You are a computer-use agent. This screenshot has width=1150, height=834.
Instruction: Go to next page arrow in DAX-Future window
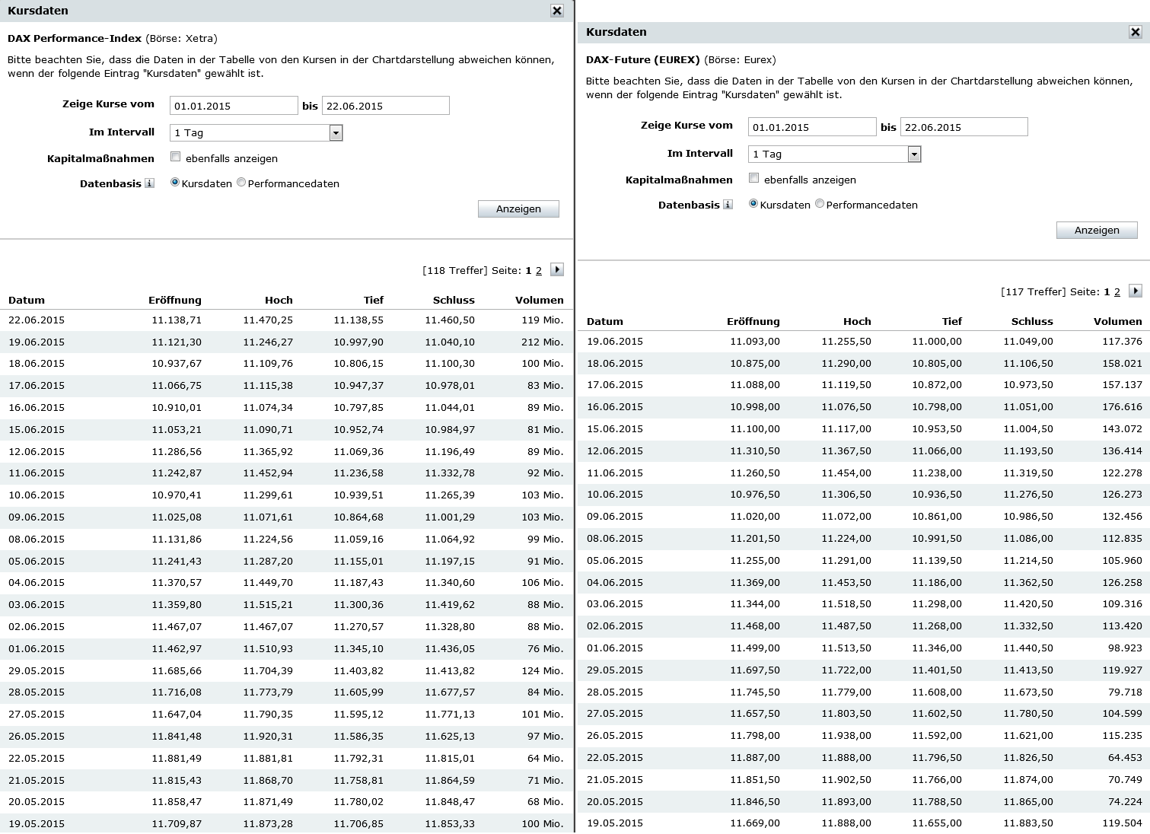(x=1136, y=291)
